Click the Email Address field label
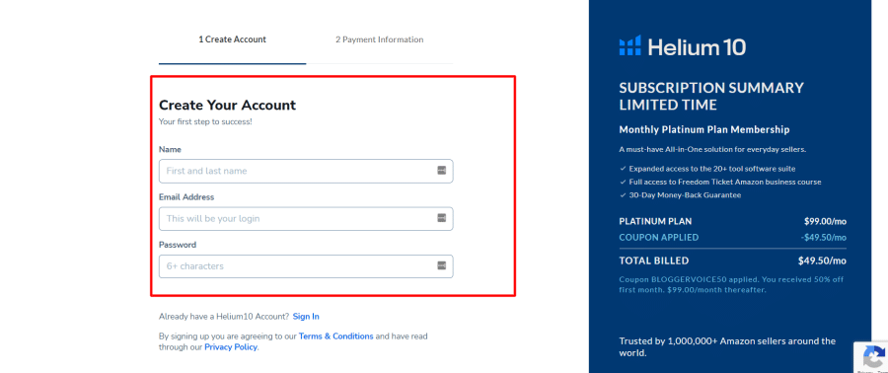Image resolution: width=888 pixels, height=373 pixels. pyautogui.click(x=186, y=197)
